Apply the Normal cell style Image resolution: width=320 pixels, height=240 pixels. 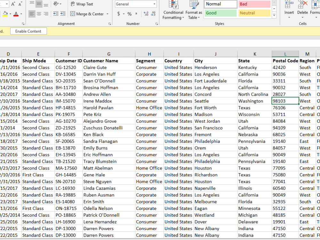[x=220, y=4]
